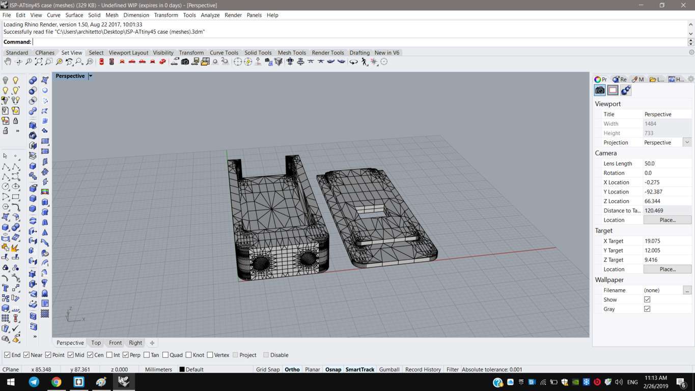Click the walking figure icon in toolbar
695x391 pixels.
[364, 62]
